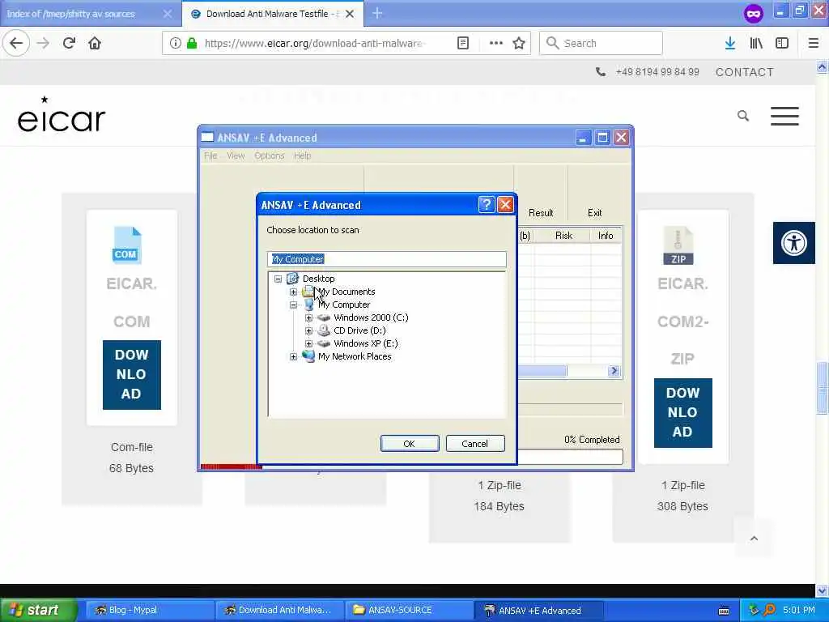Click the browser forward arrow
829x622 pixels.
[x=43, y=43]
